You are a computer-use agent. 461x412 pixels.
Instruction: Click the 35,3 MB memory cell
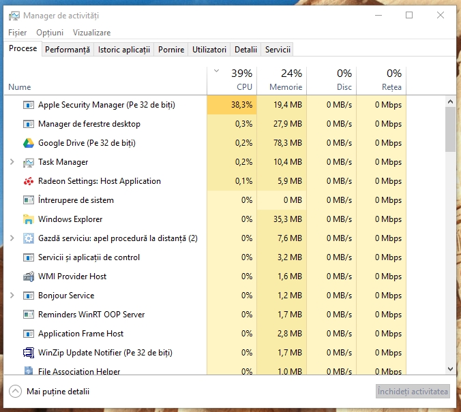pos(282,219)
